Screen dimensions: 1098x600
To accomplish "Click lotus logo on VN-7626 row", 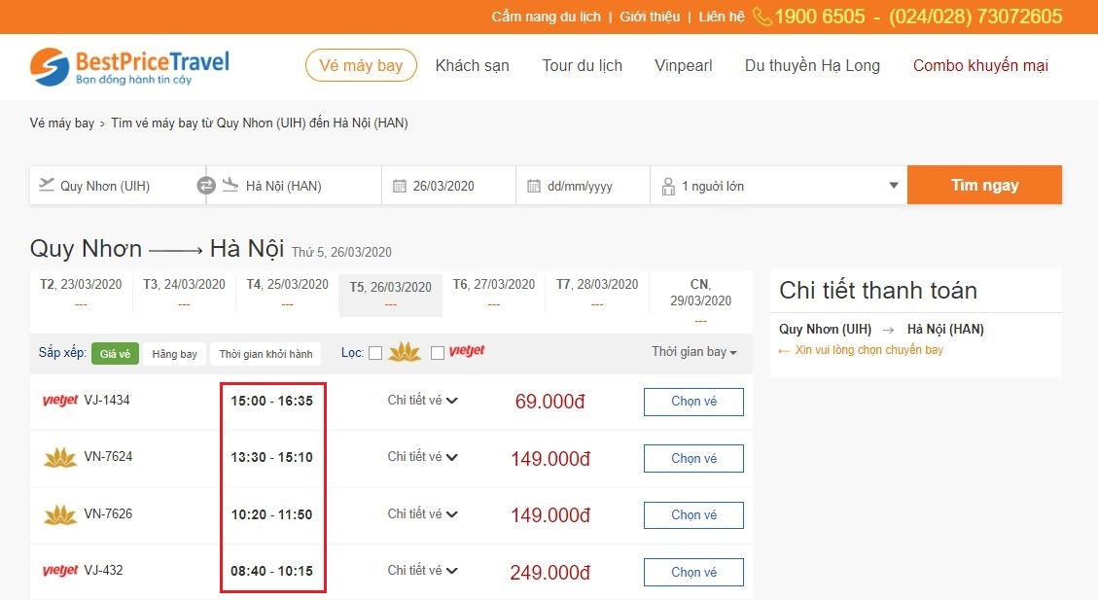I will pos(60,514).
